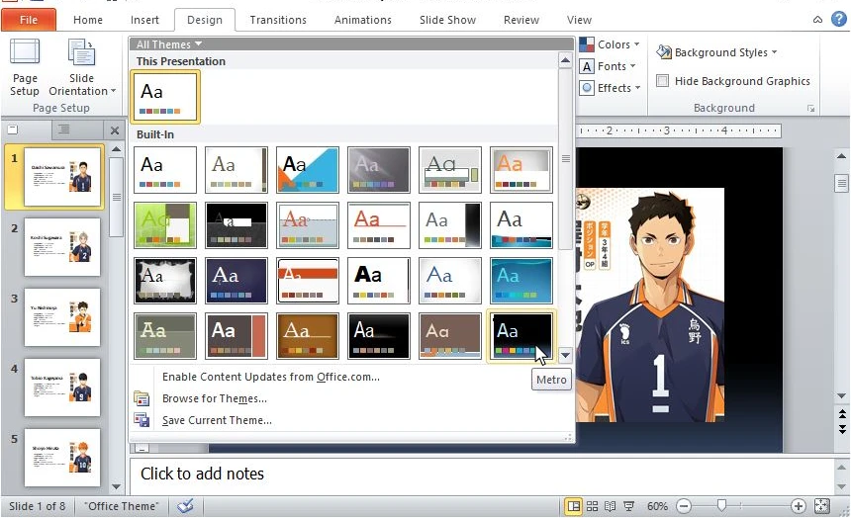851x518 pixels.
Task: Click the notes area to add notes
Action: pyautogui.click(x=481, y=475)
